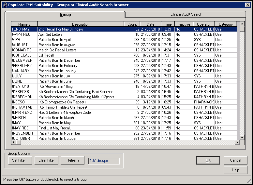
Task: Click the Date column header
Action: pyautogui.click(x=150, y=24)
